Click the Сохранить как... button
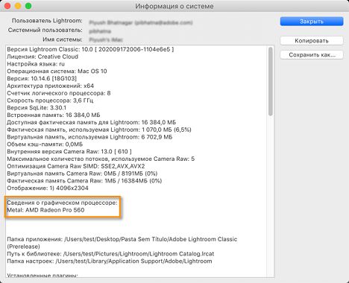The width and height of the screenshot is (349, 283). [x=312, y=55]
